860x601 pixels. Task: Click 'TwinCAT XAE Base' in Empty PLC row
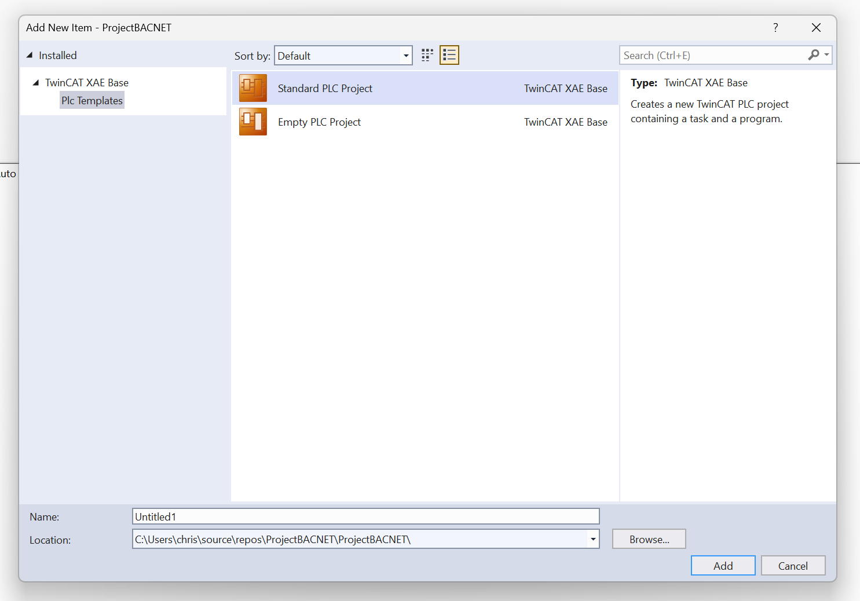tap(566, 122)
